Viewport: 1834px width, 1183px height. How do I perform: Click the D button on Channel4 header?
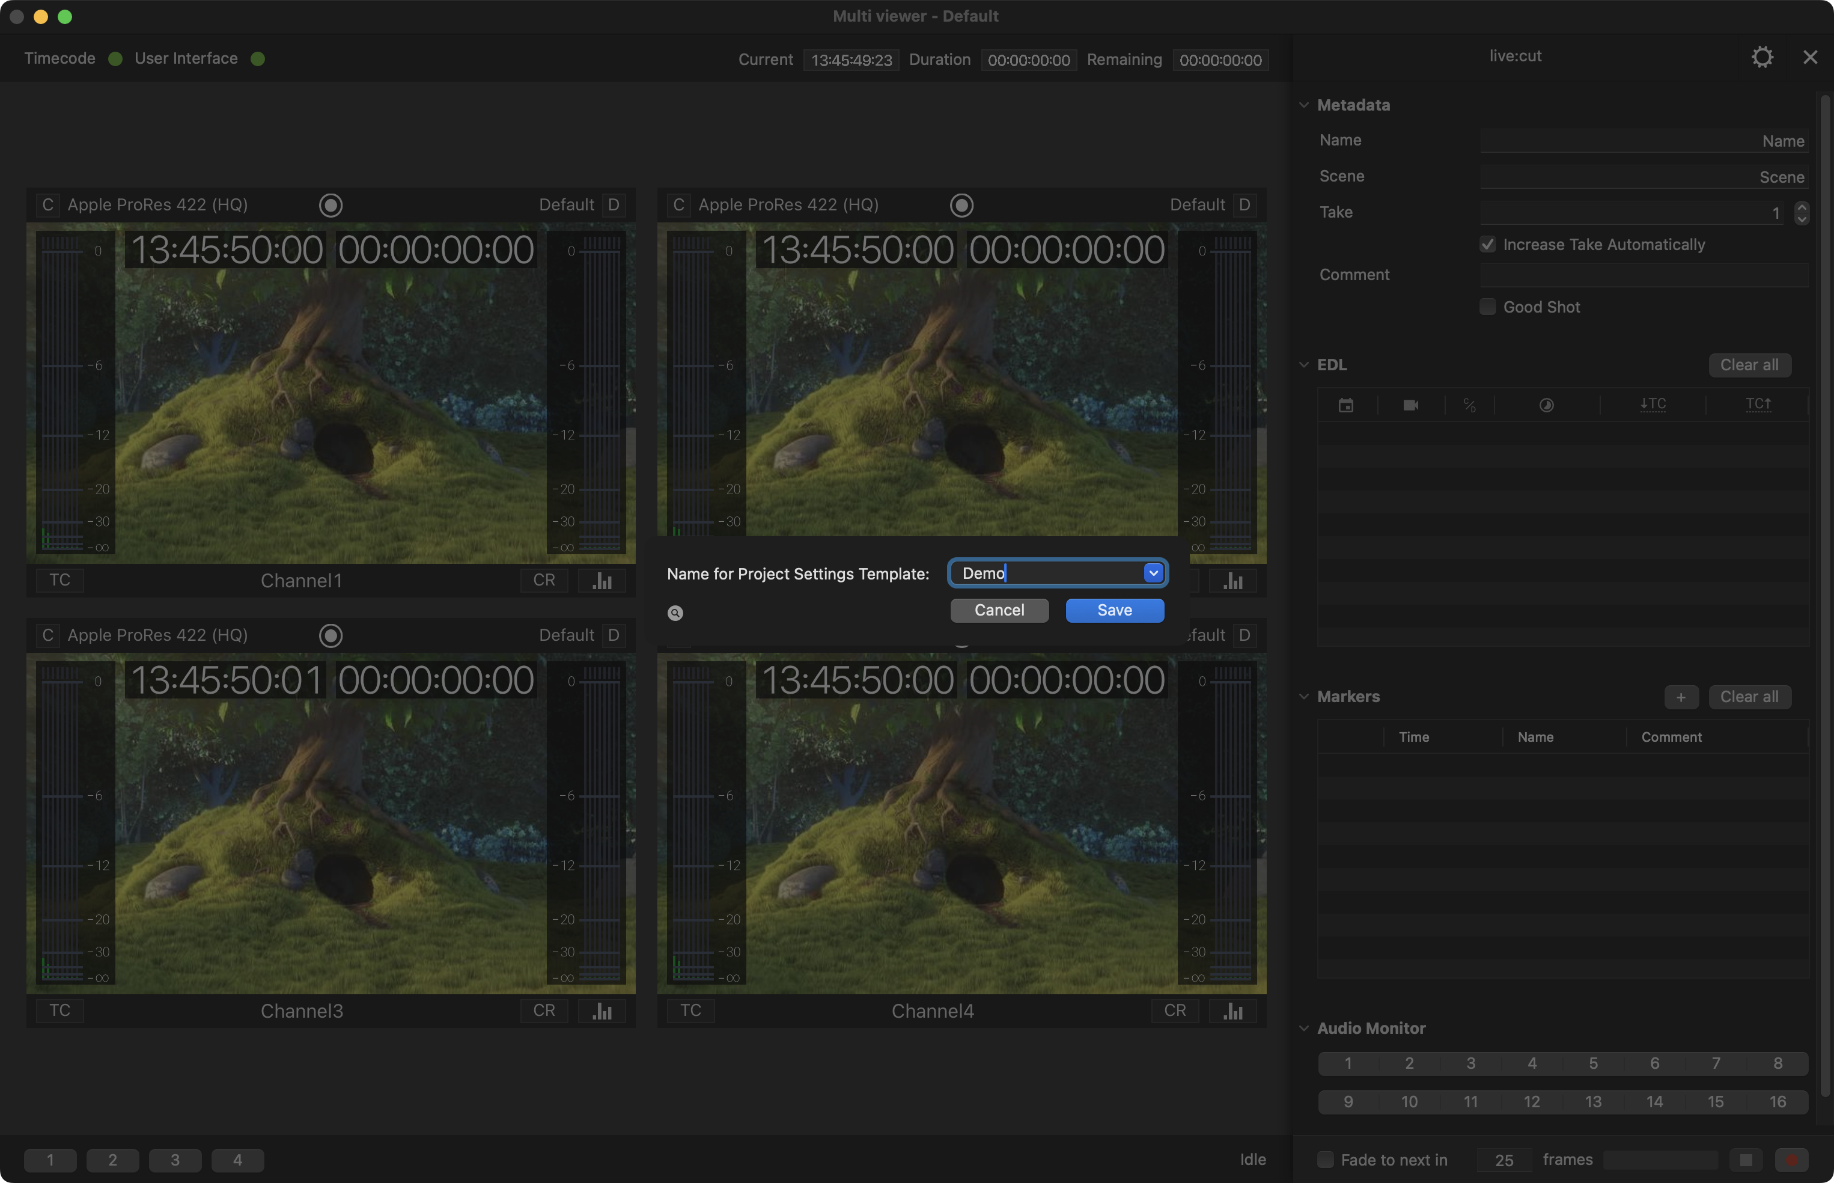(1244, 635)
